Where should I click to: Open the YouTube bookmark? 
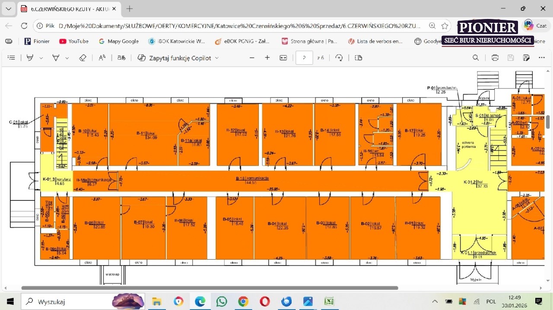tap(74, 41)
